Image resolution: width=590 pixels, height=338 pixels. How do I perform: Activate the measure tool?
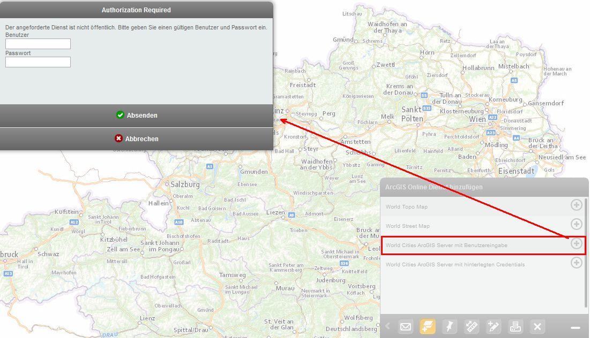471,326
